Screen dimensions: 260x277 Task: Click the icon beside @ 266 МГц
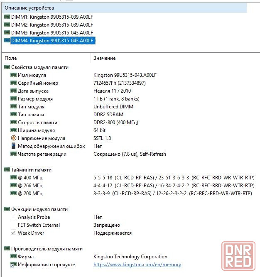[x=13, y=185]
